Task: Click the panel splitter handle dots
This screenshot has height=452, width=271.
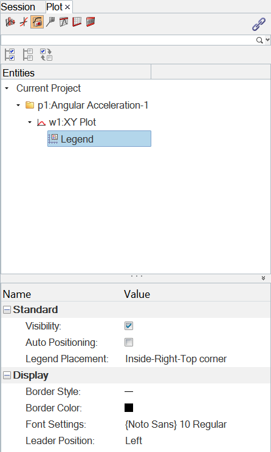Action: (x=136, y=276)
